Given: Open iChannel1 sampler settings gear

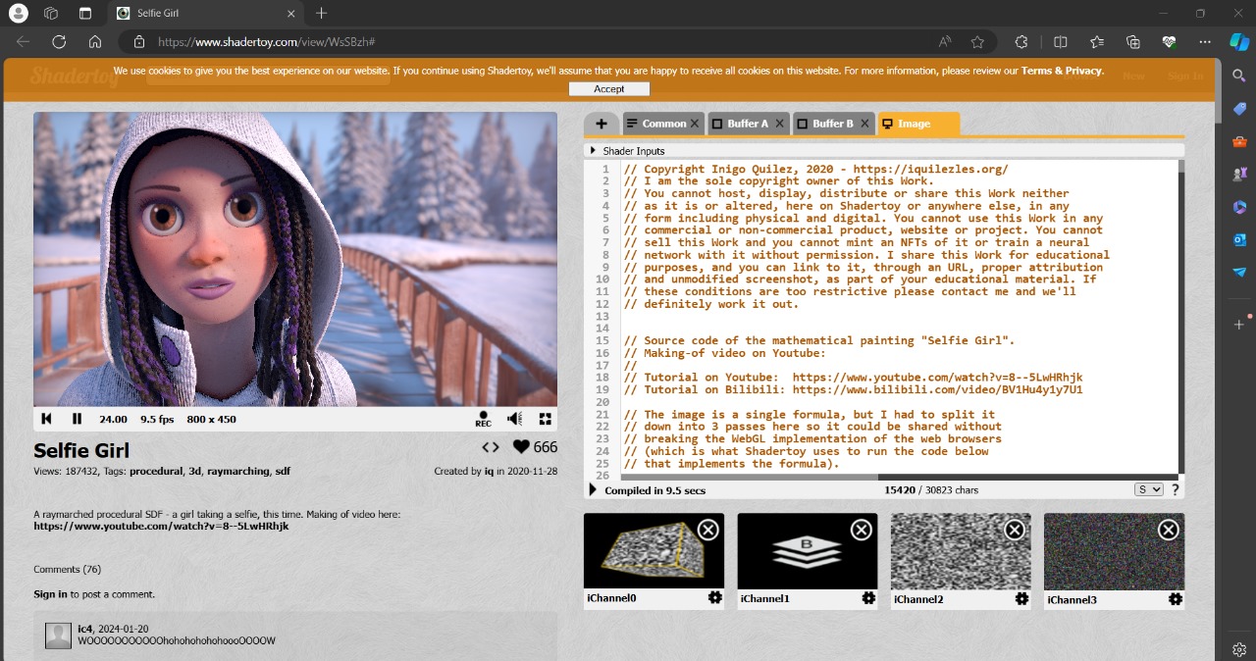Looking at the screenshot, I should [868, 598].
